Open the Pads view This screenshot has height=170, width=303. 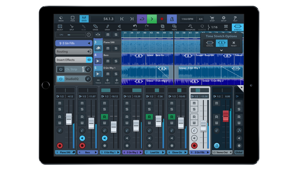(72, 18)
